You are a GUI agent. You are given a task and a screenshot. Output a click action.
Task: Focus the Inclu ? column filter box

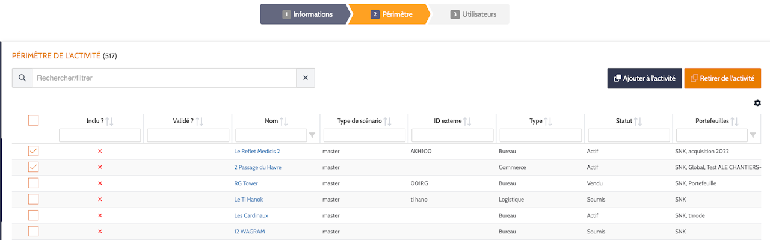(100, 135)
